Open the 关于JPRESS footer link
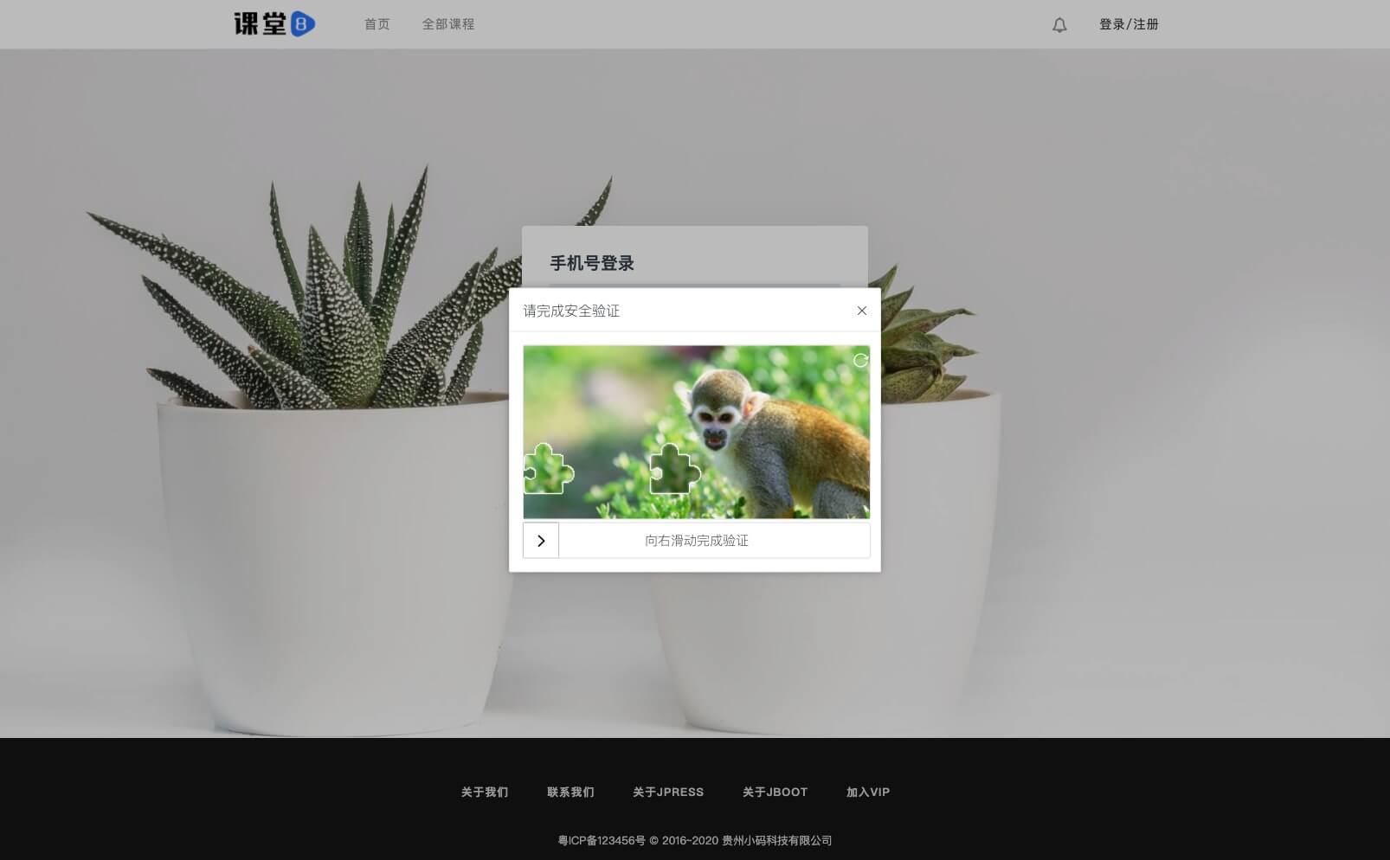The width and height of the screenshot is (1390, 860). point(668,792)
